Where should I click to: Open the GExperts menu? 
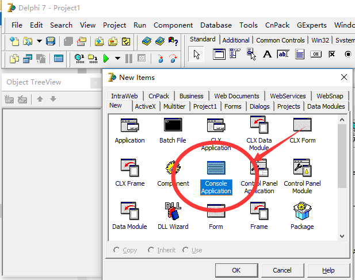(x=312, y=25)
